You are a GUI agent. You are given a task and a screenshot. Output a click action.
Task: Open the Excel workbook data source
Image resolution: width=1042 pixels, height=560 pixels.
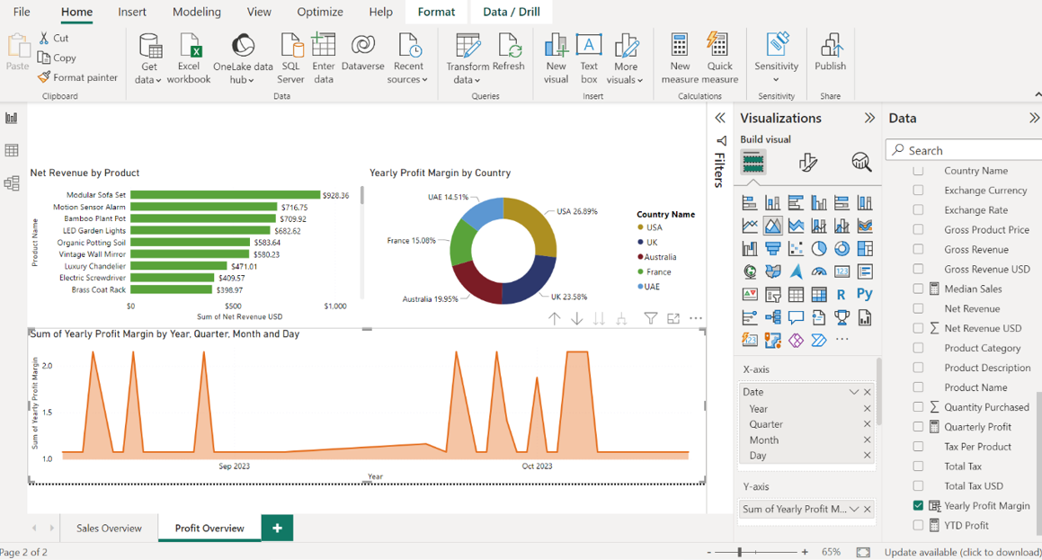tap(189, 47)
